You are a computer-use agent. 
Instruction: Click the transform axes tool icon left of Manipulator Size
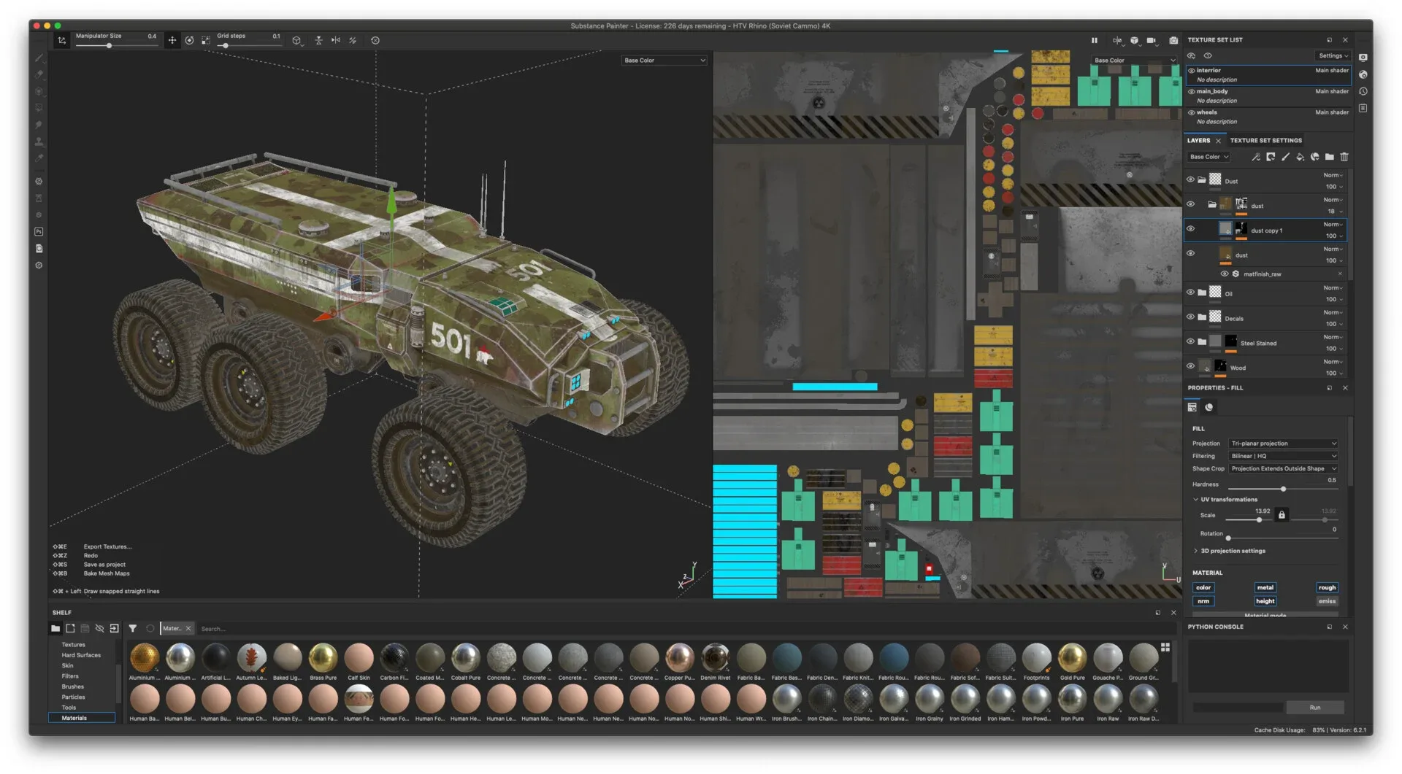(x=62, y=41)
